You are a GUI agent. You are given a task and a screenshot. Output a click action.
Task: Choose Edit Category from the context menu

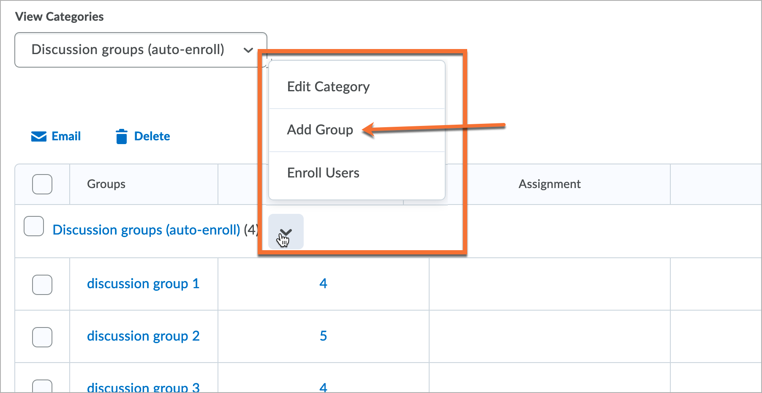click(328, 87)
